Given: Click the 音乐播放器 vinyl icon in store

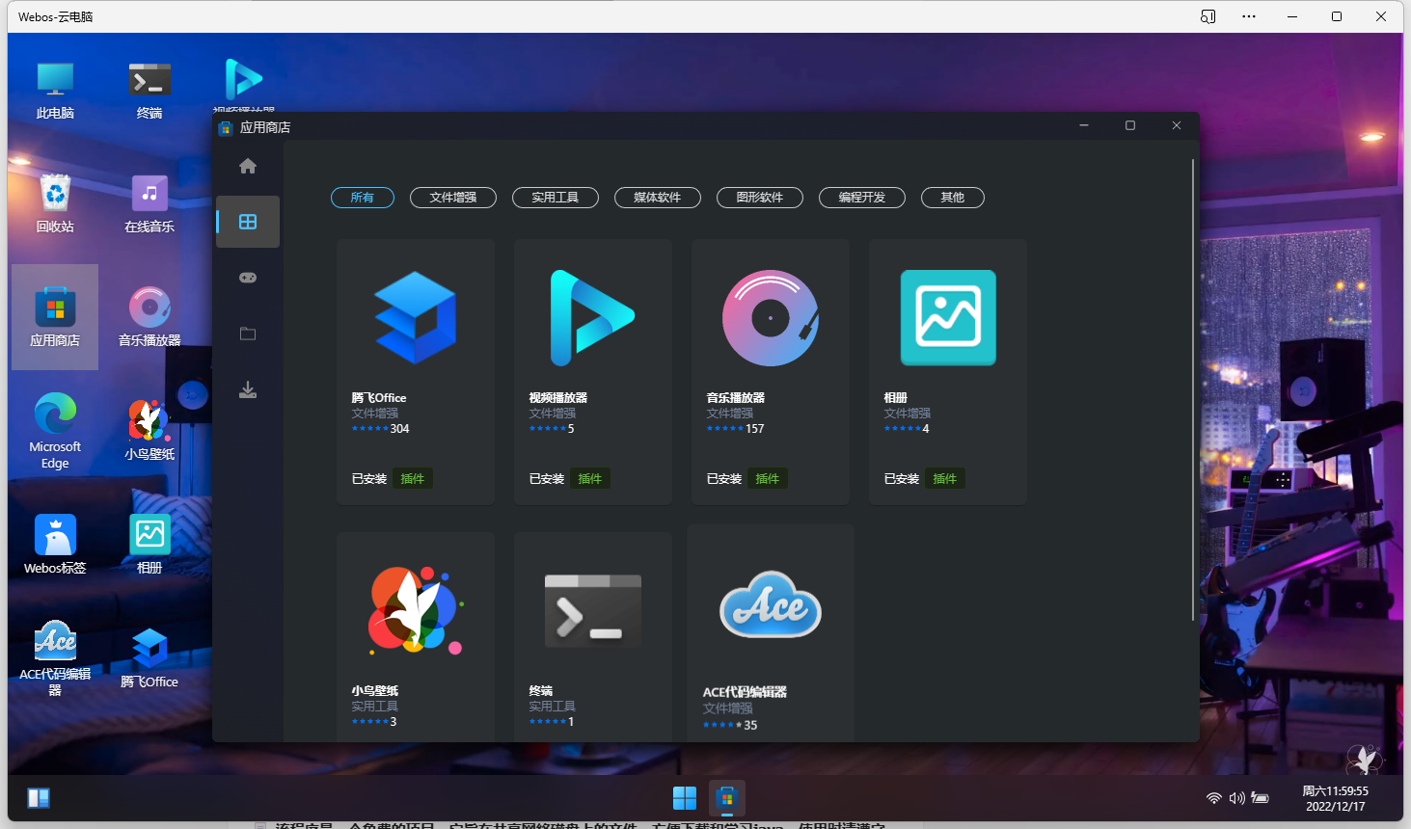Looking at the screenshot, I should coord(771,317).
